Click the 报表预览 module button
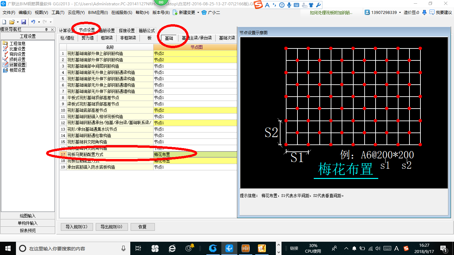The width and height of the screenshot is (454, 255). click(28, 230)
